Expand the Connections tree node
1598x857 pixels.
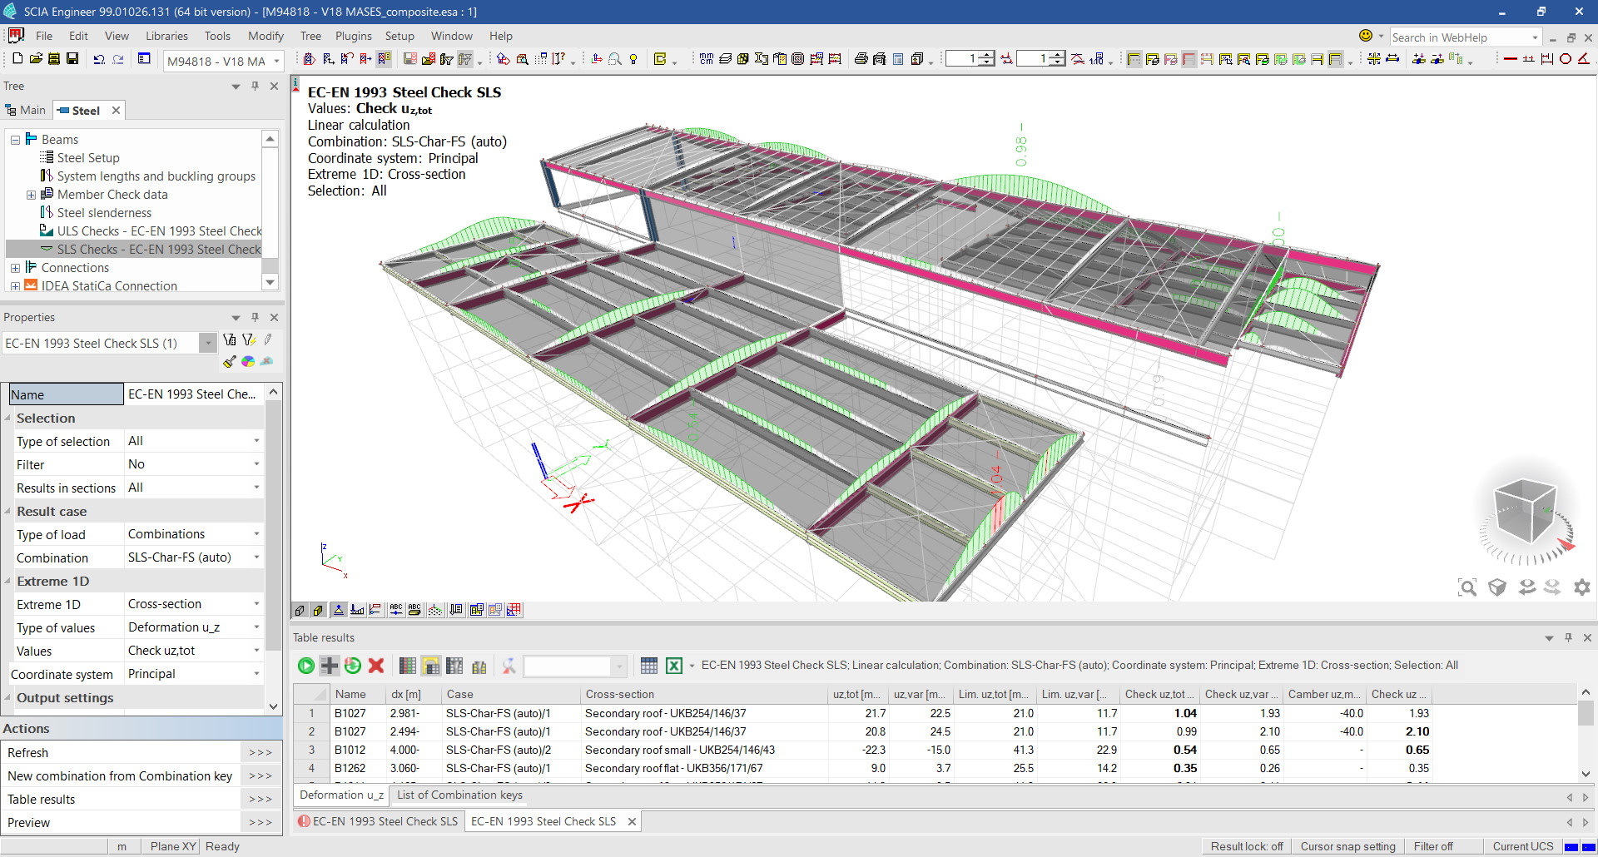[15, 268]
